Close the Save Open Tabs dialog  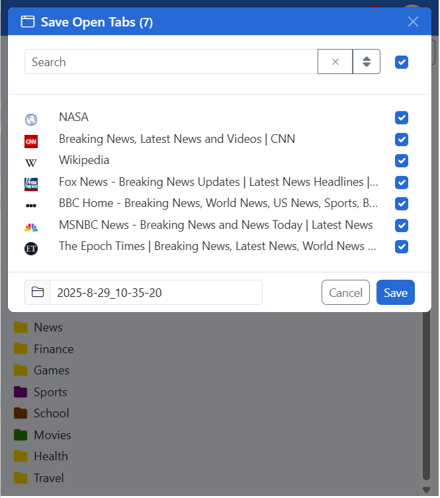click(413, 22)
